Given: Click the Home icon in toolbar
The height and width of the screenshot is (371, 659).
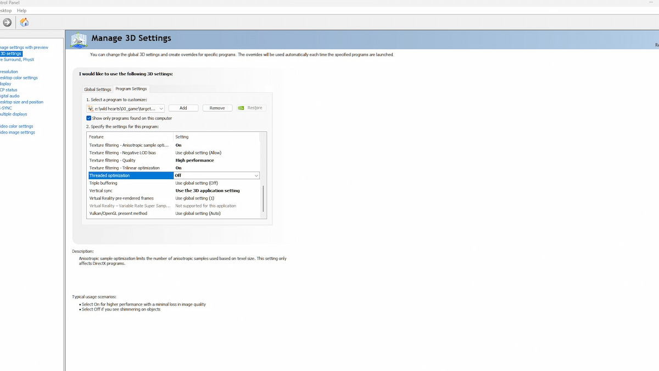Looking at the screenshot, I should coord(24,23).
